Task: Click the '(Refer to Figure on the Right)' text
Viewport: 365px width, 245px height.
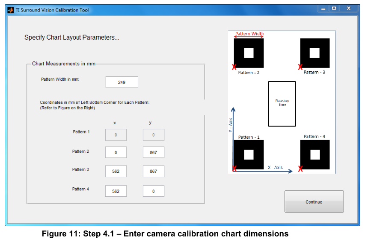Action: tap(68, 108)
